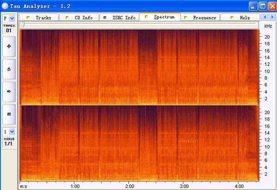This screenshot has height=190, width=277.
Task: Select the Spectrum tab
Action: coord(160,17)
